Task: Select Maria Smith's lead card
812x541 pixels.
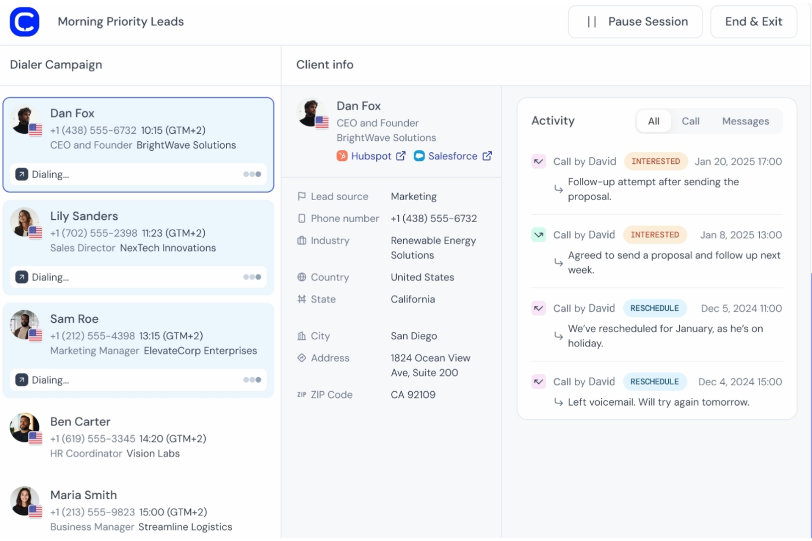Action: click(138, 510)
